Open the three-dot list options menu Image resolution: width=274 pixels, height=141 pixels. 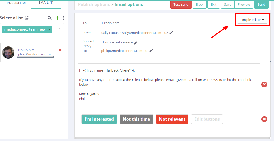click(x=64, y=18)
